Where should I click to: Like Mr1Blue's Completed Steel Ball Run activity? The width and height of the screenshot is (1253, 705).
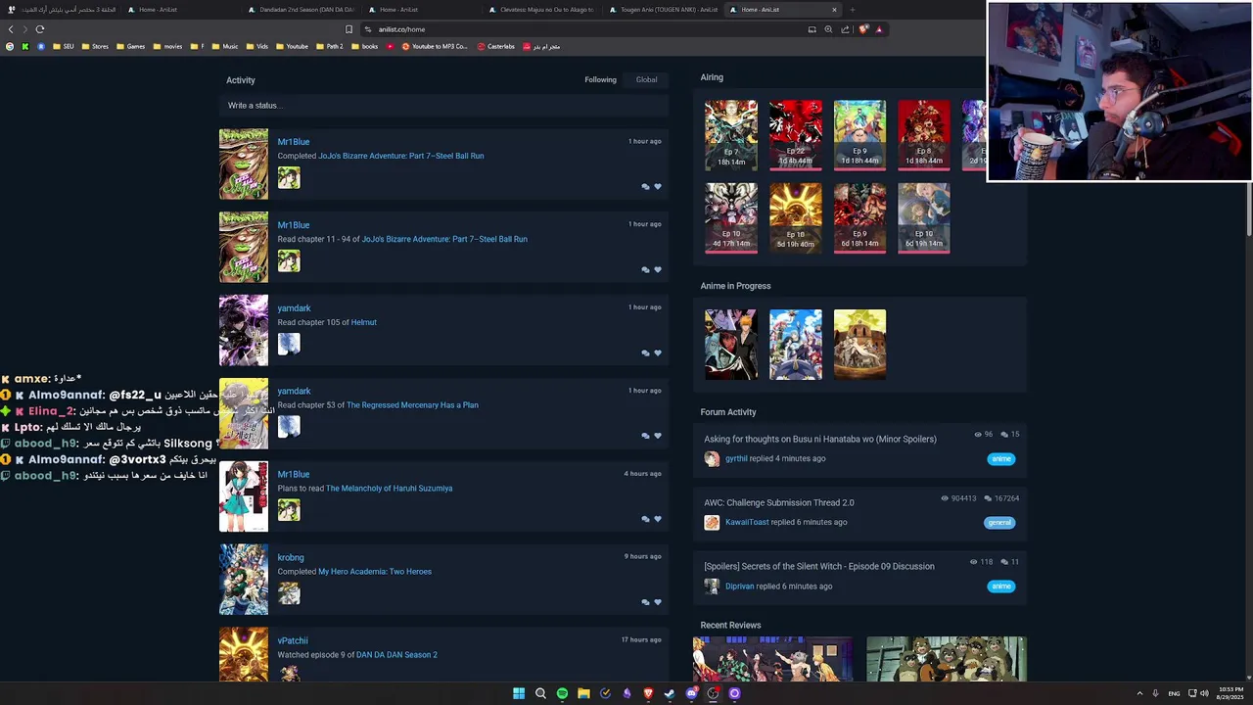(x=658, y=186)
